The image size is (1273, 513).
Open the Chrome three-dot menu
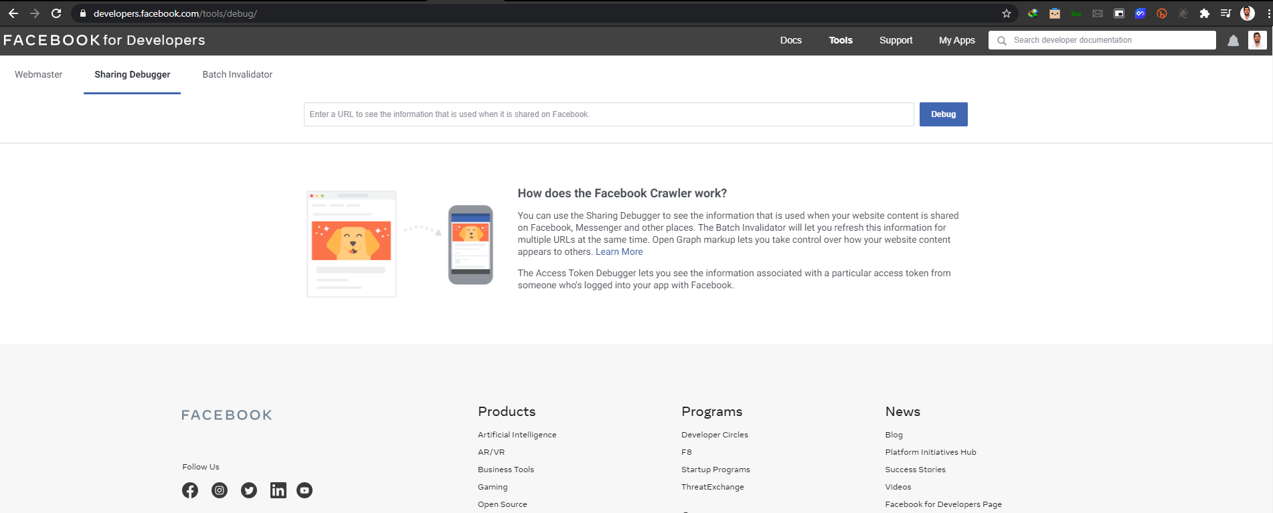(1268, 13)
